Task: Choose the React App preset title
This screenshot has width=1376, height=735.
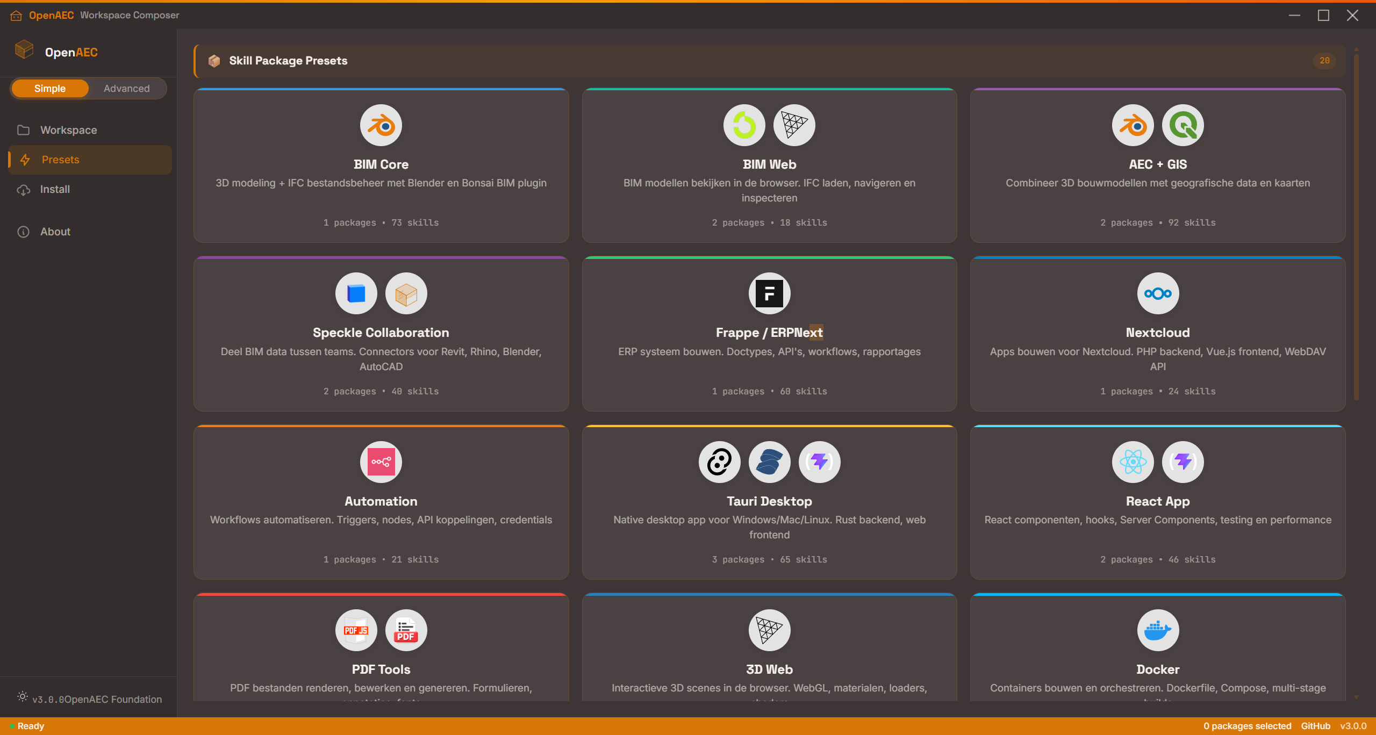Action: point(1158,501)
